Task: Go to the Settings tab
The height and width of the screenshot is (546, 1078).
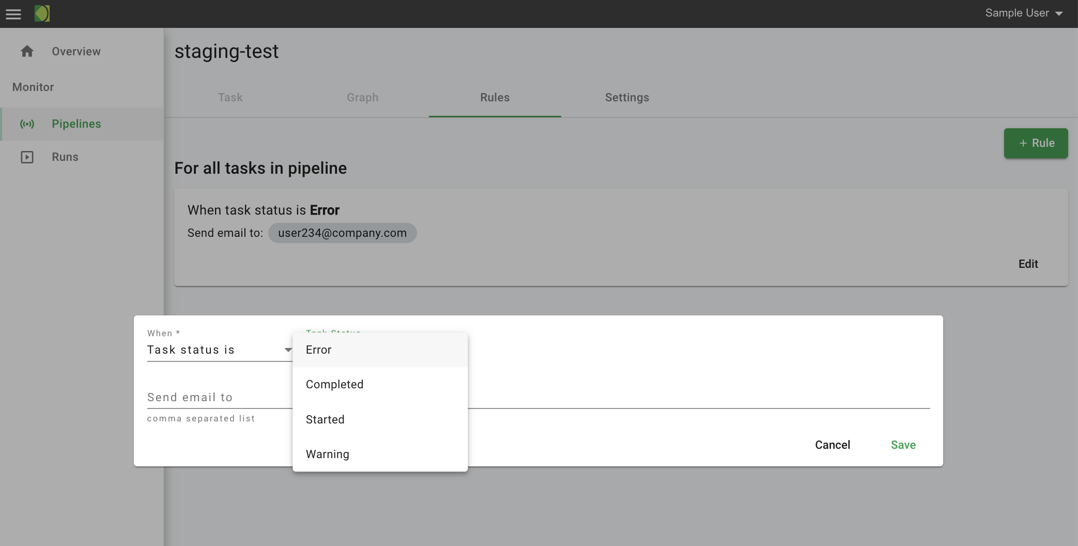Action: point(627,98)
